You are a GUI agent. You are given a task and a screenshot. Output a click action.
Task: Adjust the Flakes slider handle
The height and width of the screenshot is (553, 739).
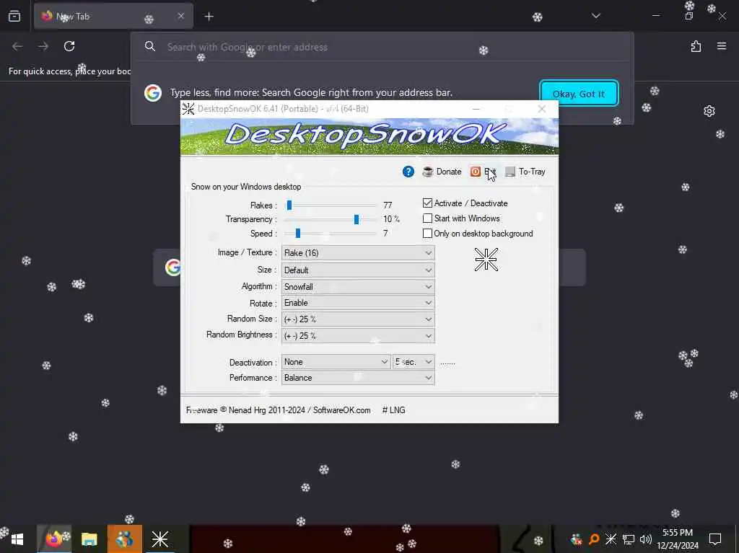(289, 205)
